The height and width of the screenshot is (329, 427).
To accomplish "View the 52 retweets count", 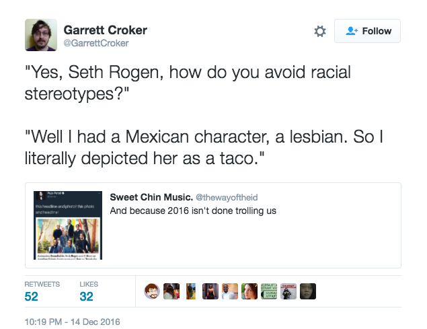I will 32,296.
